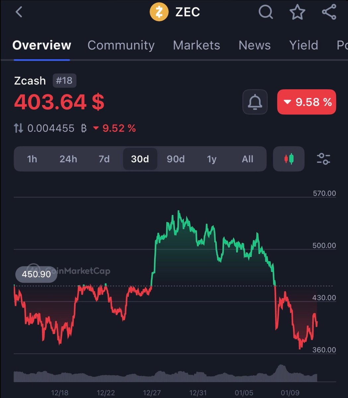Image resolution: width=348 pixels, height=398 pixels.
Task: Tap the Zcash coin logo icon
Action: [159, 12]
